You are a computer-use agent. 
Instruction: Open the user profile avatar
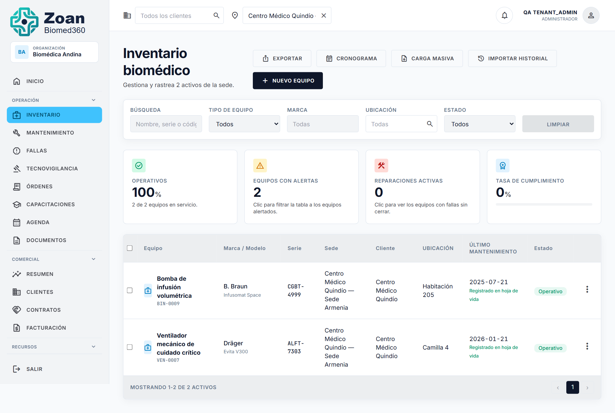tap(591, 15)
